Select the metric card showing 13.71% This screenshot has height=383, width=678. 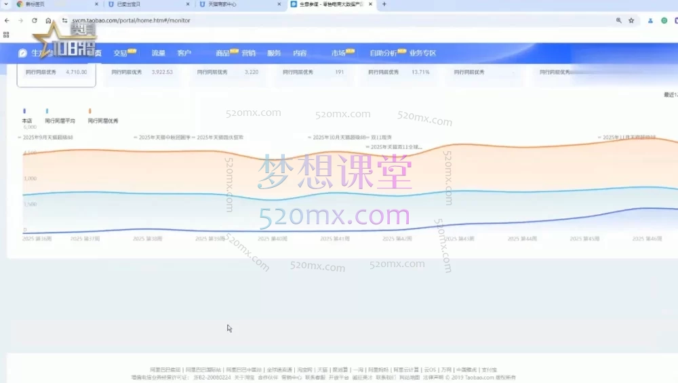(x=399, y=75)
